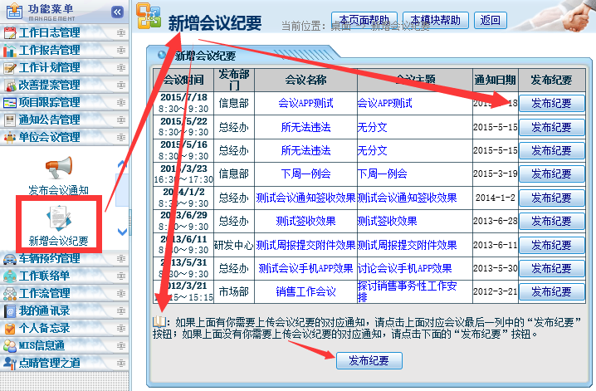
Task: Click 发布纪要 for the 会议APP测试 row
Action: [551, 104]
